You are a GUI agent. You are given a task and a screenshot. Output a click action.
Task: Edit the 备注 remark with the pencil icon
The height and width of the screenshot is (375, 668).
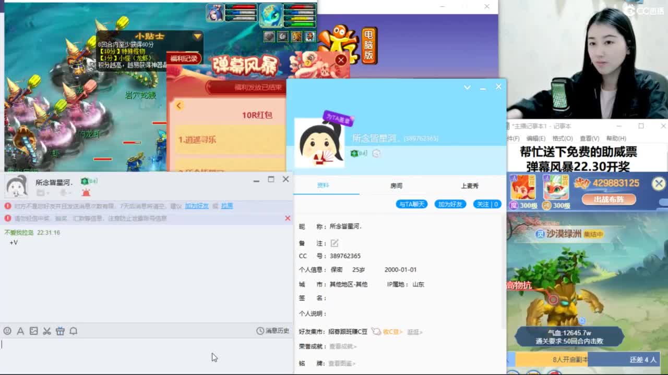click(x=334, y=242)
